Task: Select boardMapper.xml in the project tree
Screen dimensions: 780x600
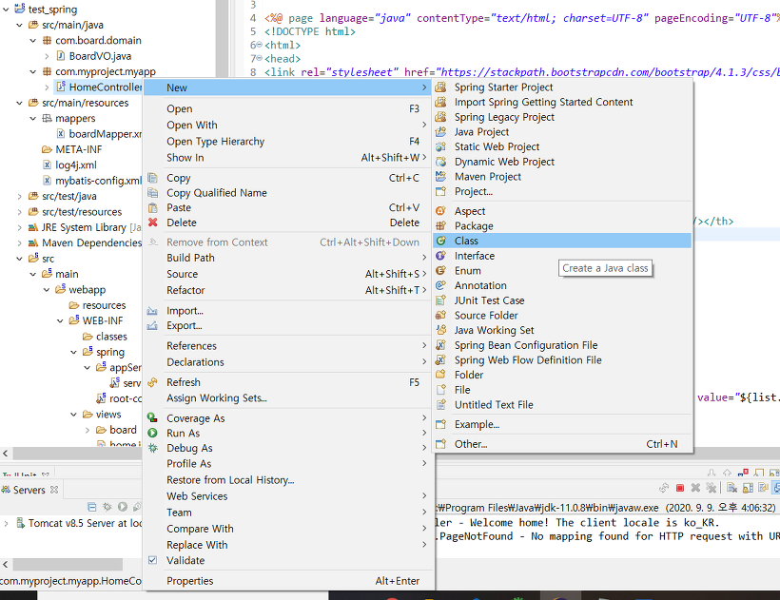Action: coord(100,134)
